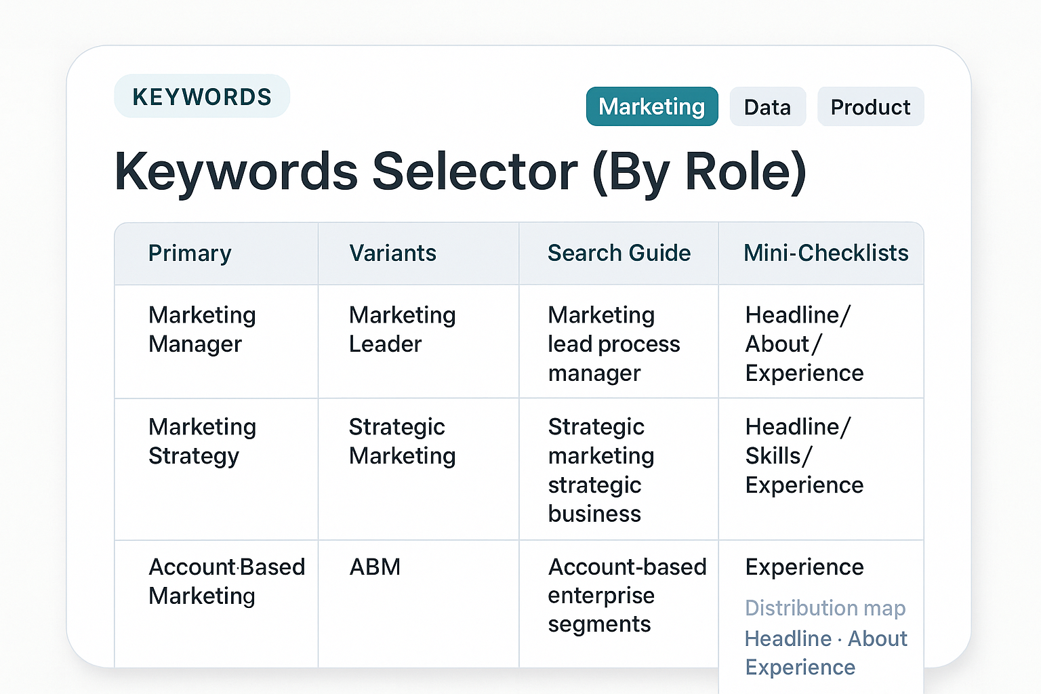Image resolution: width=1041 pixels, height=694 pixels.
Task: Click the ABM variant cell
Action: pos(375,567)
